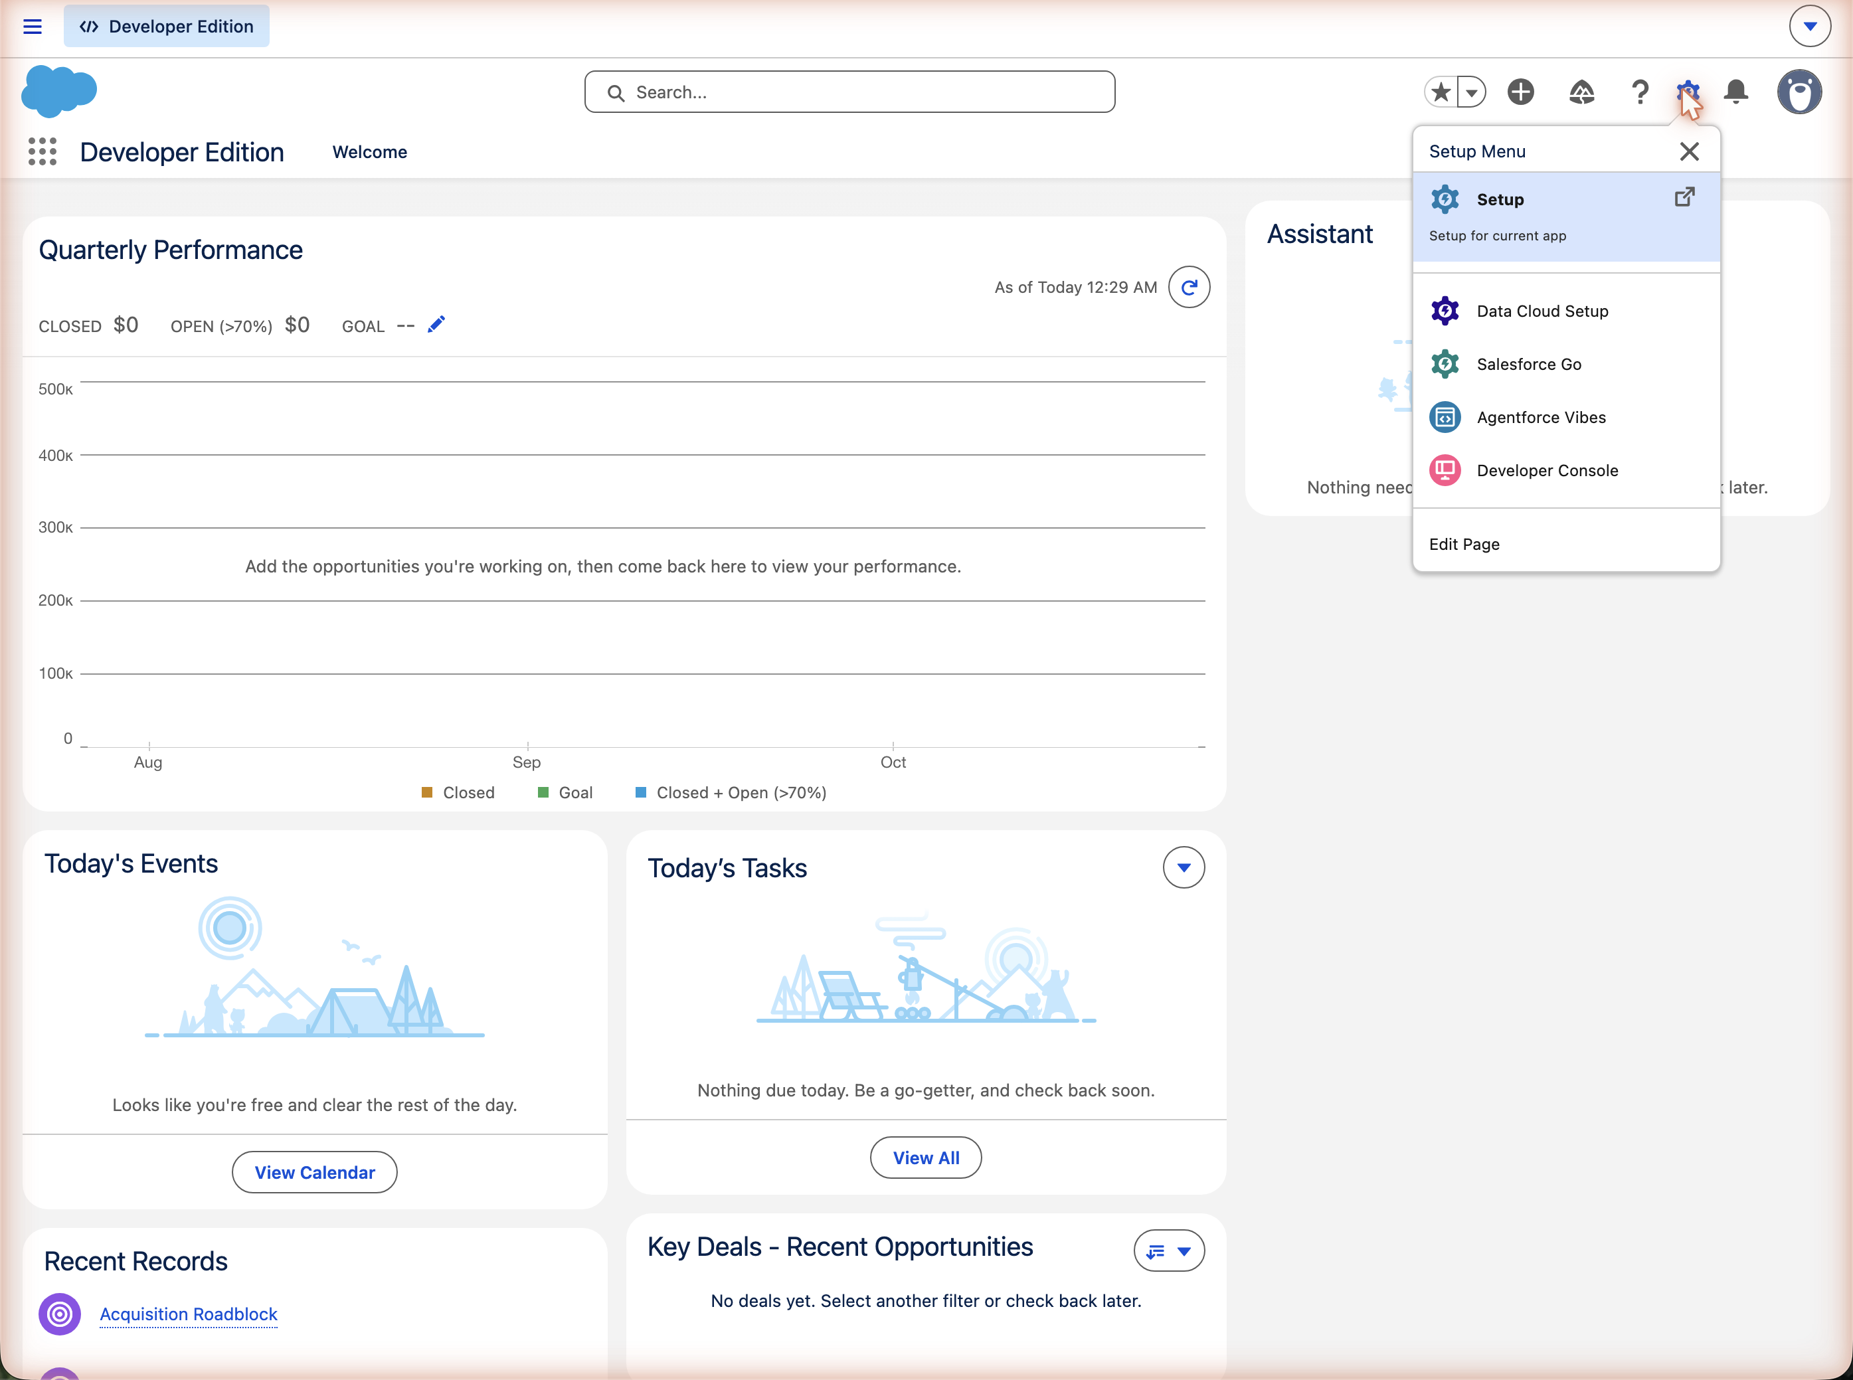The image size is (1853, 1380).
Task: Click View All tasks button
Action: click(x=926, y=1159)
